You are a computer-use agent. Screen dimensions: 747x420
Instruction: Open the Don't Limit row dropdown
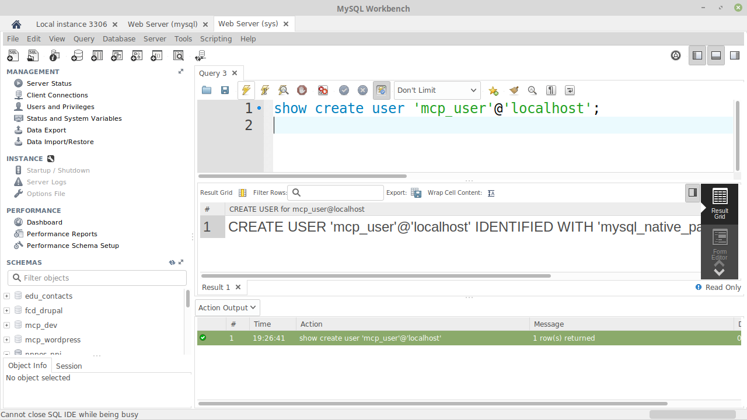click(x=437, y=90)
